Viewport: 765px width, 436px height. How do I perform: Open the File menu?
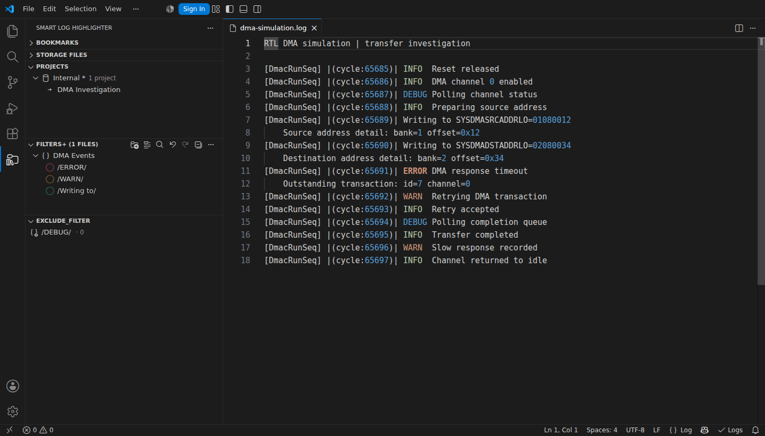(x=29, y=9)
